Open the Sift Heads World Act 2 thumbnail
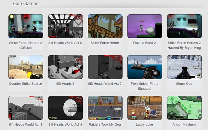The width and height of the screenshot is (208, 130). [x=105, y=67]
